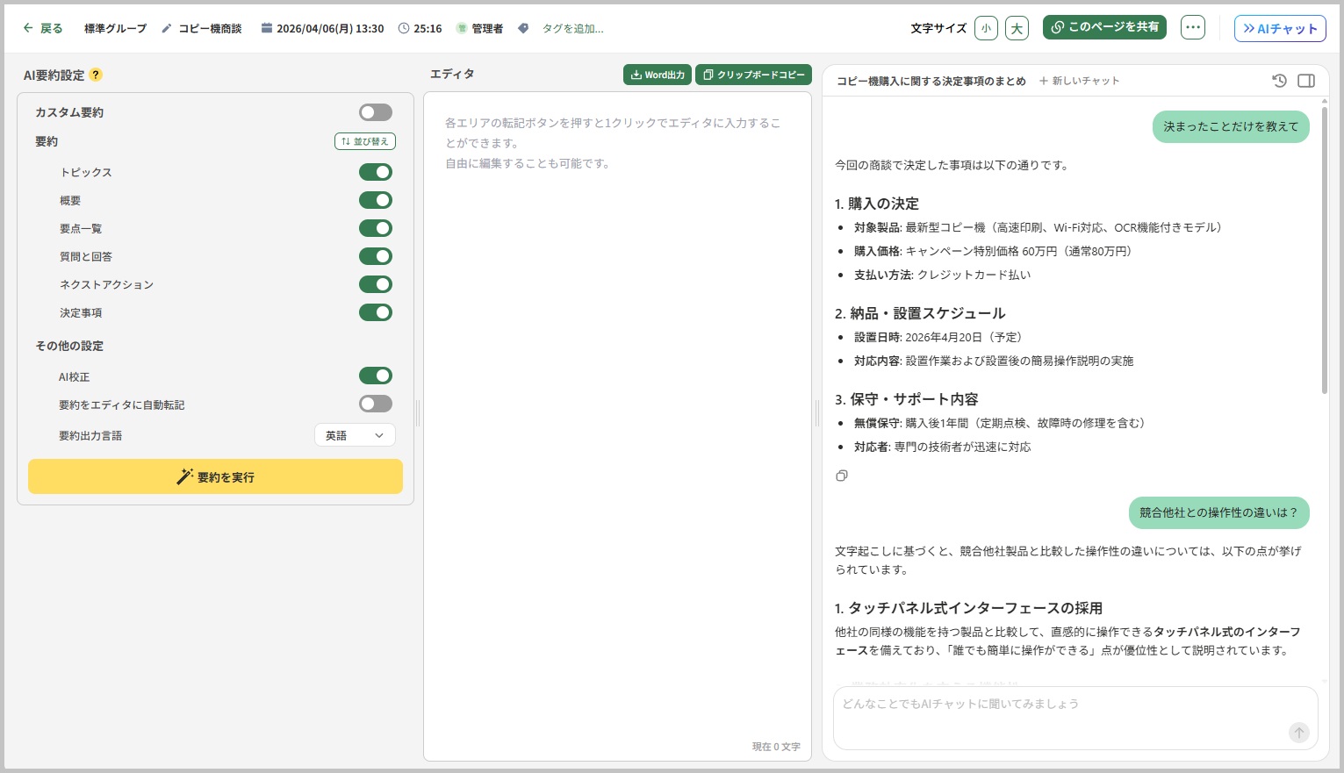Click 並び替え reorder button
Viewport: 1344px width, 773px height.
pos(365,141)
